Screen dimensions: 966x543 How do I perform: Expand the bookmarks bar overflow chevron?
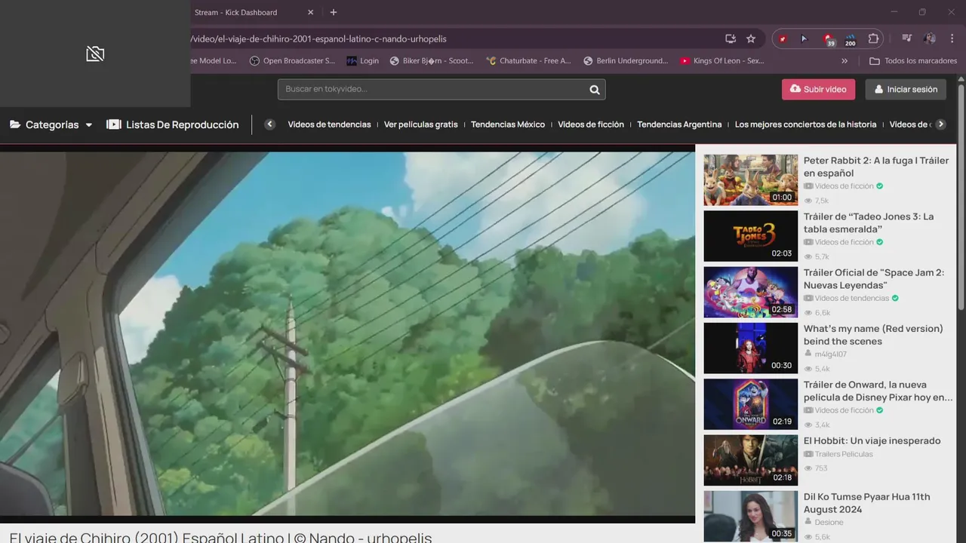[844, 61]
